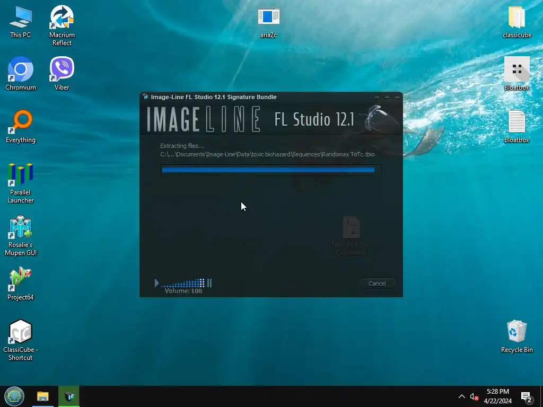Click Start button on taskbar
543x407 pixels.
[14, 396]
